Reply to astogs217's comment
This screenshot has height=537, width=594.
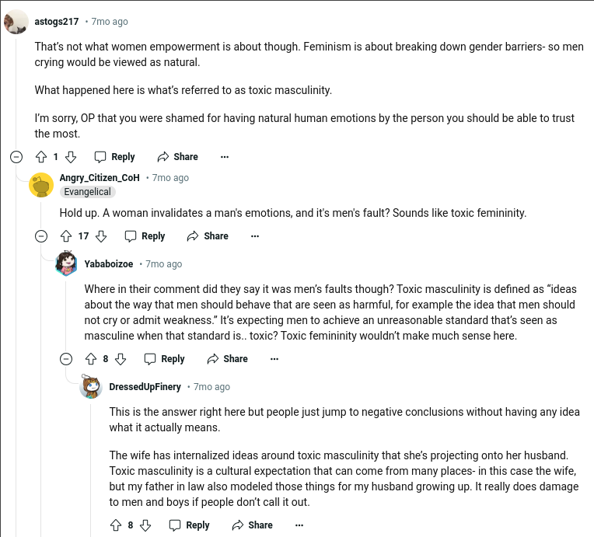tap(114, 156)
